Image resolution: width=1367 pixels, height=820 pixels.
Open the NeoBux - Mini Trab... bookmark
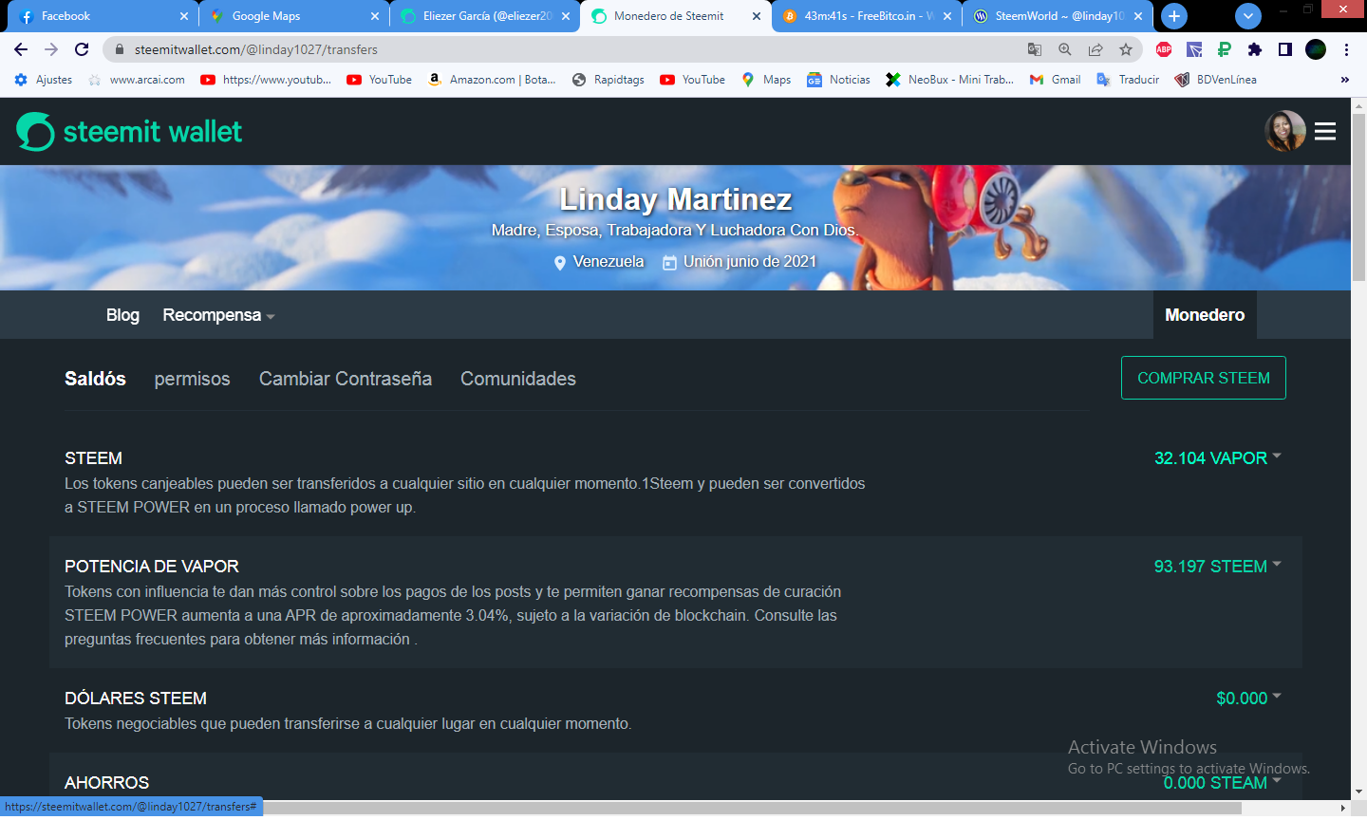point(949,80)
